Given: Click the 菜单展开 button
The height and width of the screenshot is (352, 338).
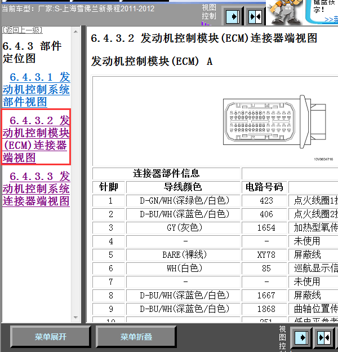Looking at the screenshot, I should (x=51, y=337).
